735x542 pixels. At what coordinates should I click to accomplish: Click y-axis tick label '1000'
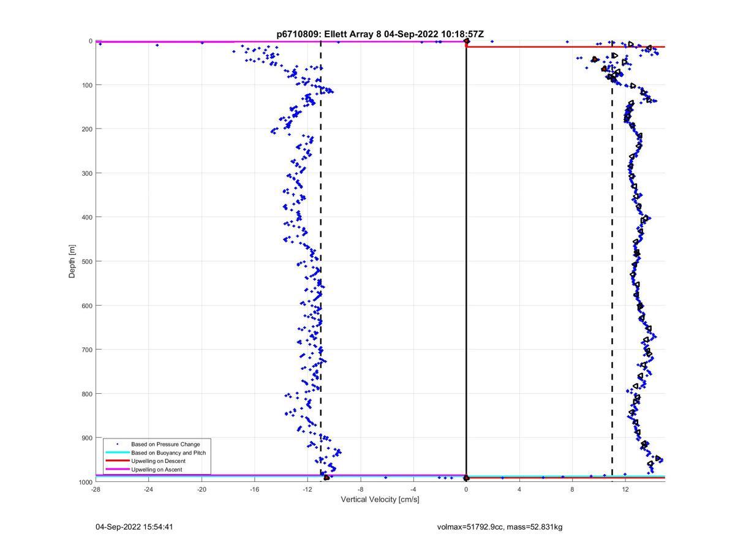[85, 482]
